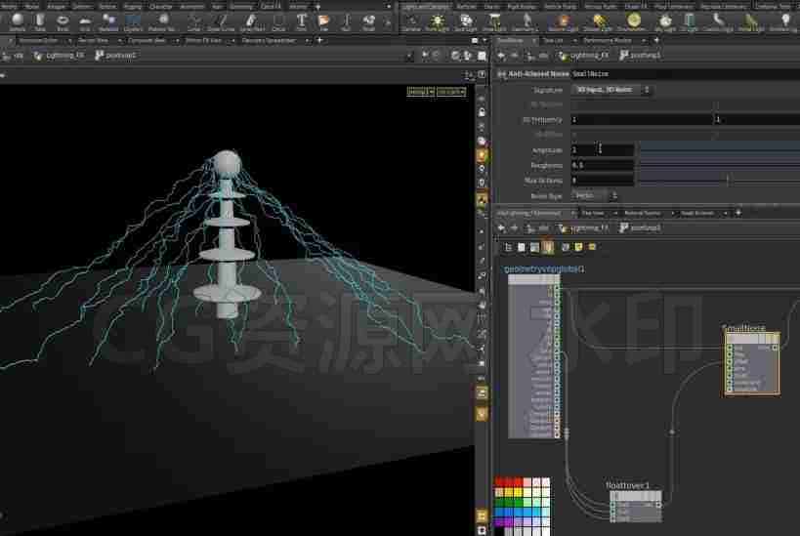Viewport: 800px width, 536px height.
Task: Select the Torus shelf tool
Action: (x=63, y=21)
